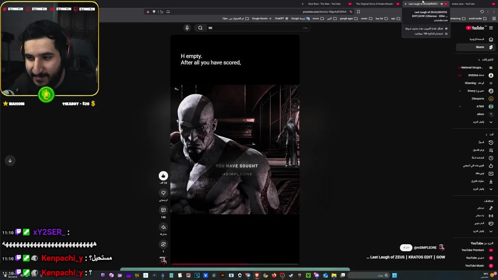
Task: Open on-screen keyboard icon in search box
Action: 210,28
